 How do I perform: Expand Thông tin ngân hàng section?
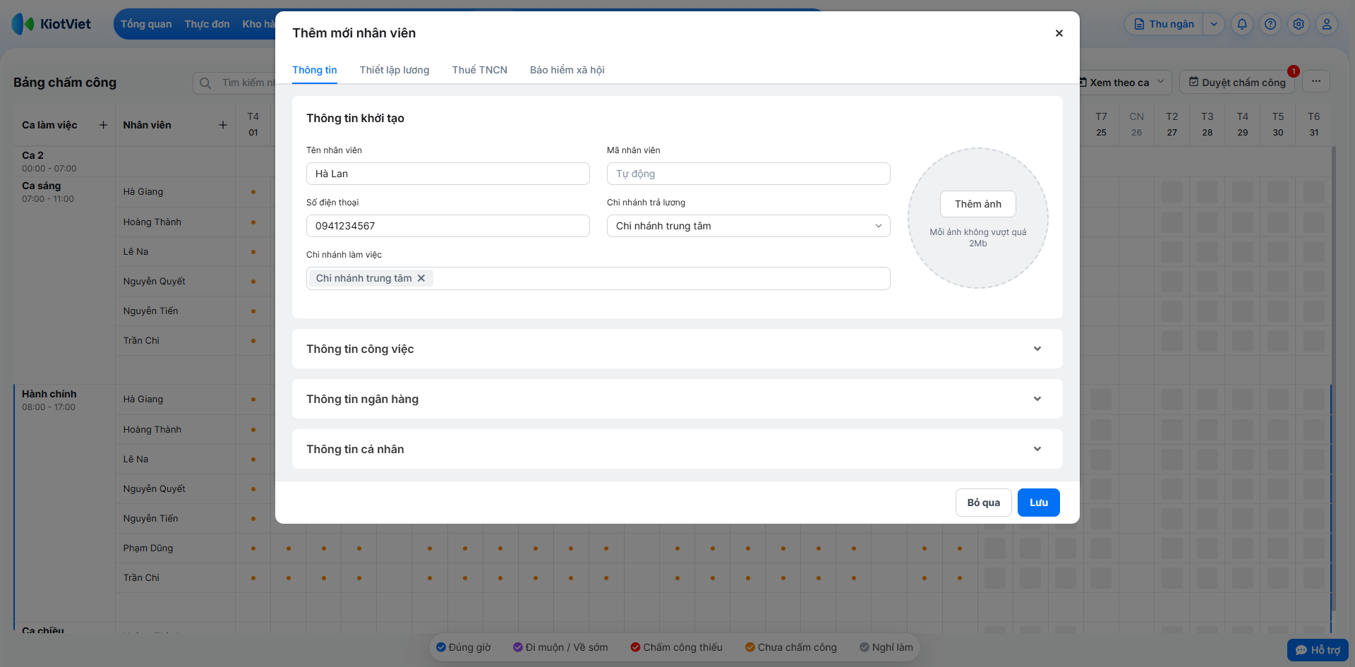pos(677,399)
